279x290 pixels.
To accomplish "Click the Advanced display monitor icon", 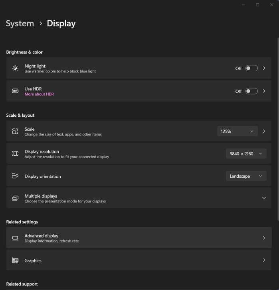I will click(x=15, y=238).
